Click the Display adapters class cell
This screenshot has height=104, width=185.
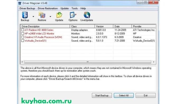point(79,30)
